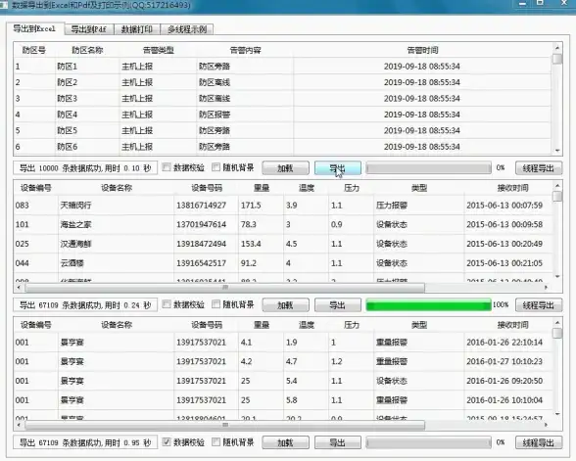Click the 13918472494 cell

pyautogui.click(x=206, y=244)
